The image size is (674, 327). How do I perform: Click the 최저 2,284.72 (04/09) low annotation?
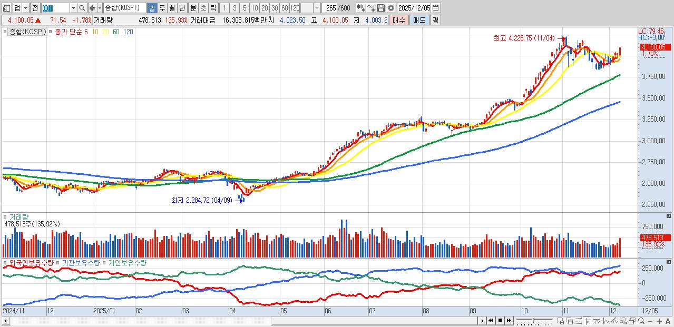201,200
